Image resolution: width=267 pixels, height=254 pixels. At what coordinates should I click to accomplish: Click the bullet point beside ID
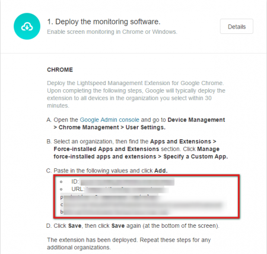tap(61, 181)
